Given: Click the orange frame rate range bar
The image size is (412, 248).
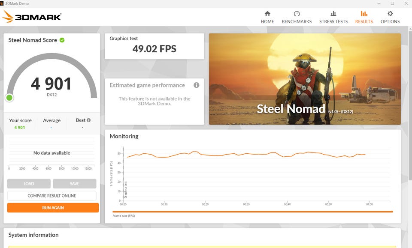Looking at the screenshot, I should (253, 212).
